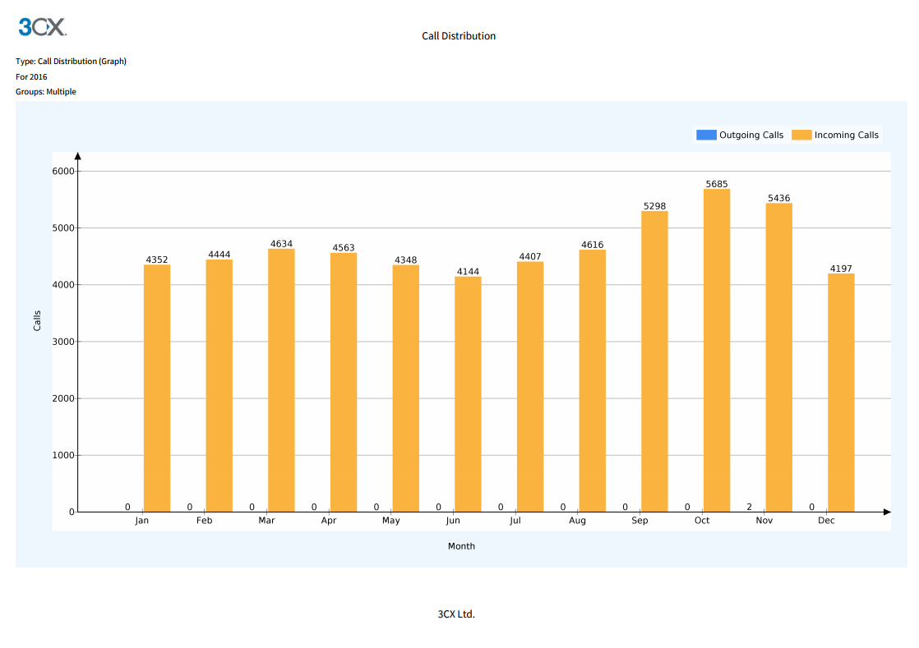This screenshot has height=648, width=919.
Task: Click the orange Incoming Calls color swatch
Action: (x=801, y=135)
